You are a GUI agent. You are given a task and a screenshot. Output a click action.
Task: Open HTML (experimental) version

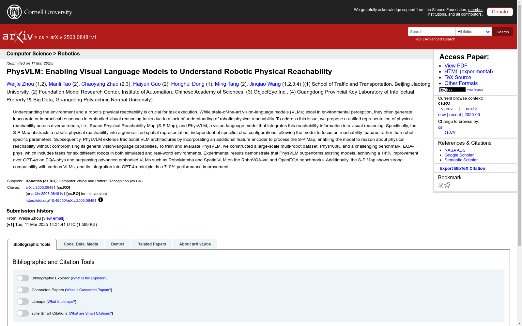tap(468, 71)
